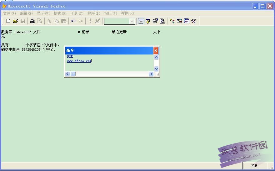Image resolution: width=275 pixels, height=171 pixels.
Task: Open Print Preview from toolbar
Action: pyautogui.click(x=40, y=21)
